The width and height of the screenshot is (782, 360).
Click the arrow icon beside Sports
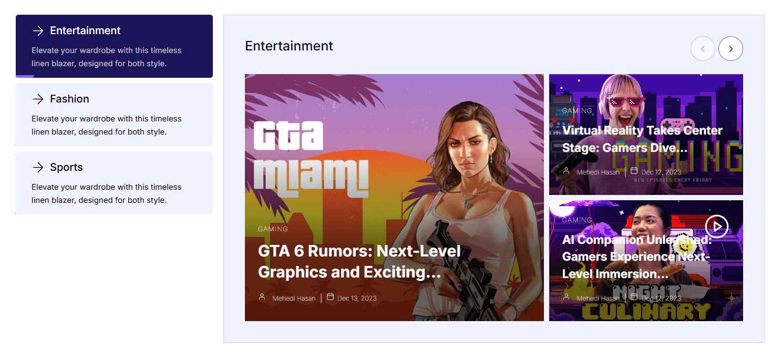(x=38, y=168)
